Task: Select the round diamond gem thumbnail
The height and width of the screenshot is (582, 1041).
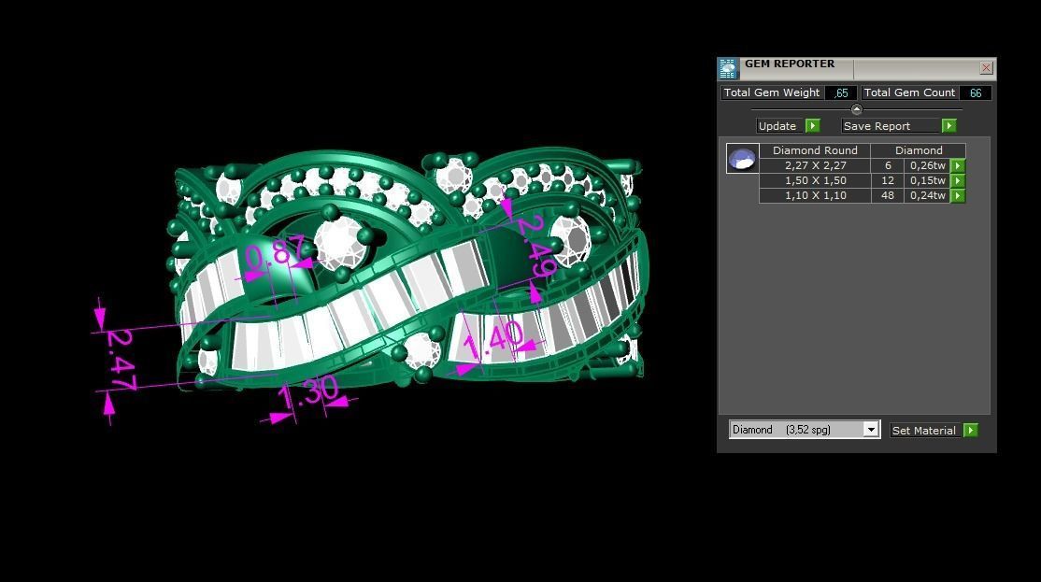Action: [x=742, y=159]
